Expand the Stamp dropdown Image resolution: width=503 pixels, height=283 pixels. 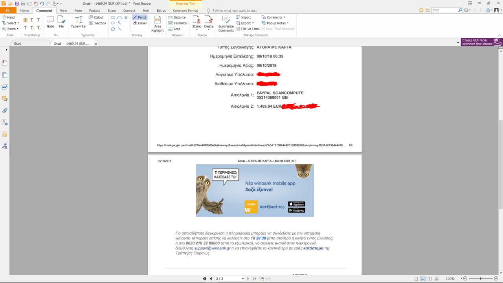(x=197, y=30)
